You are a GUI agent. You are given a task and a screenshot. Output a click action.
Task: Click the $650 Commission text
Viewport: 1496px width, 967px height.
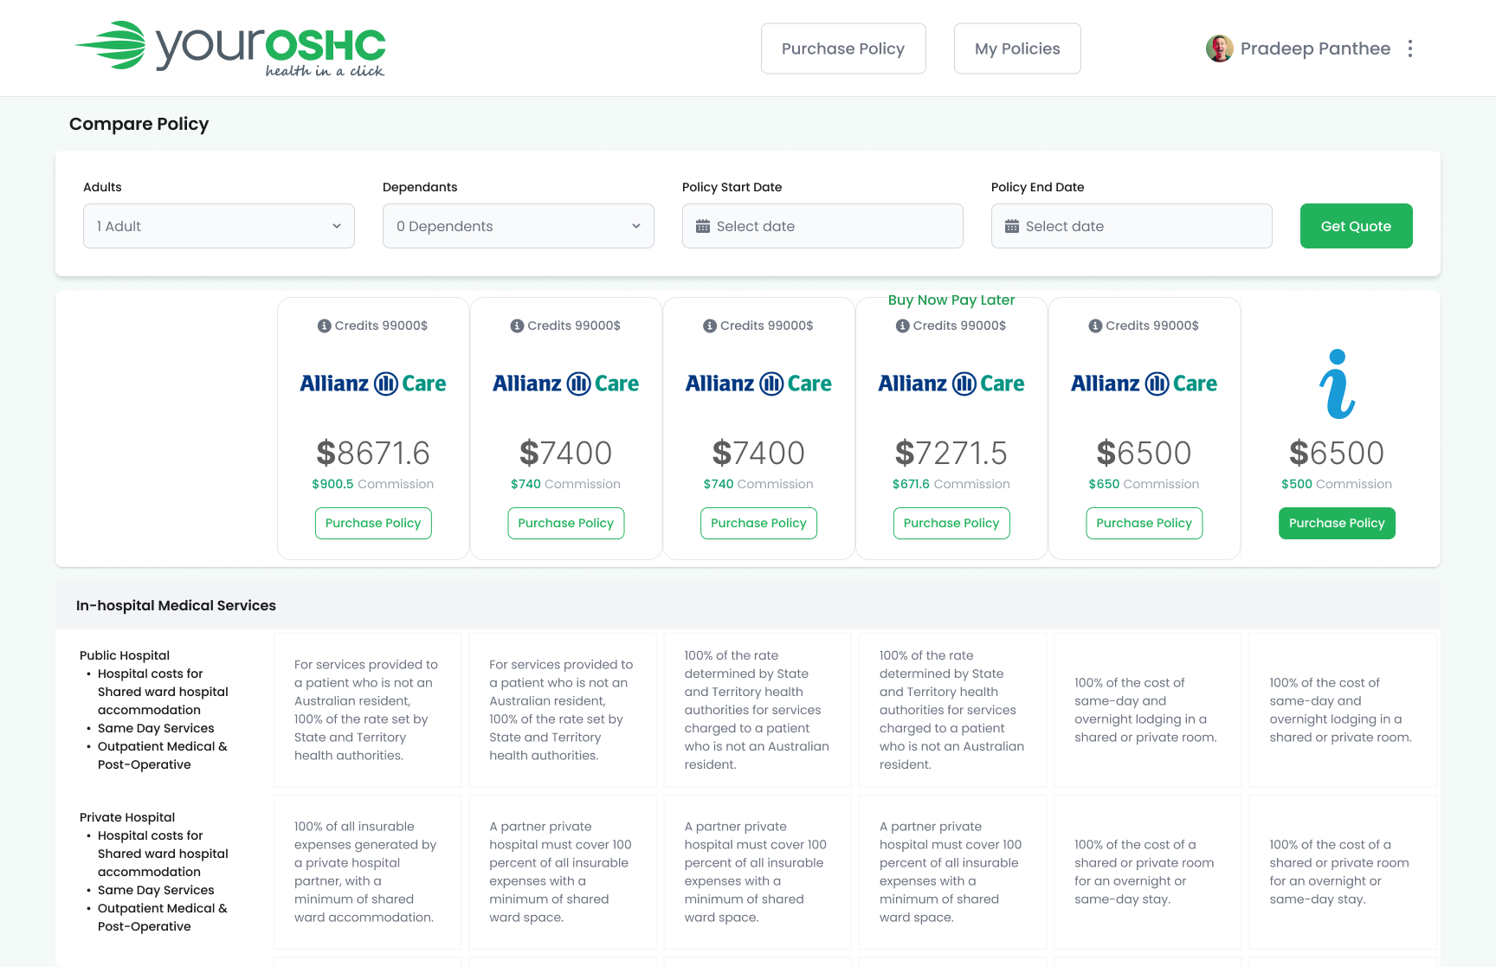click(x=1144, y=484)
